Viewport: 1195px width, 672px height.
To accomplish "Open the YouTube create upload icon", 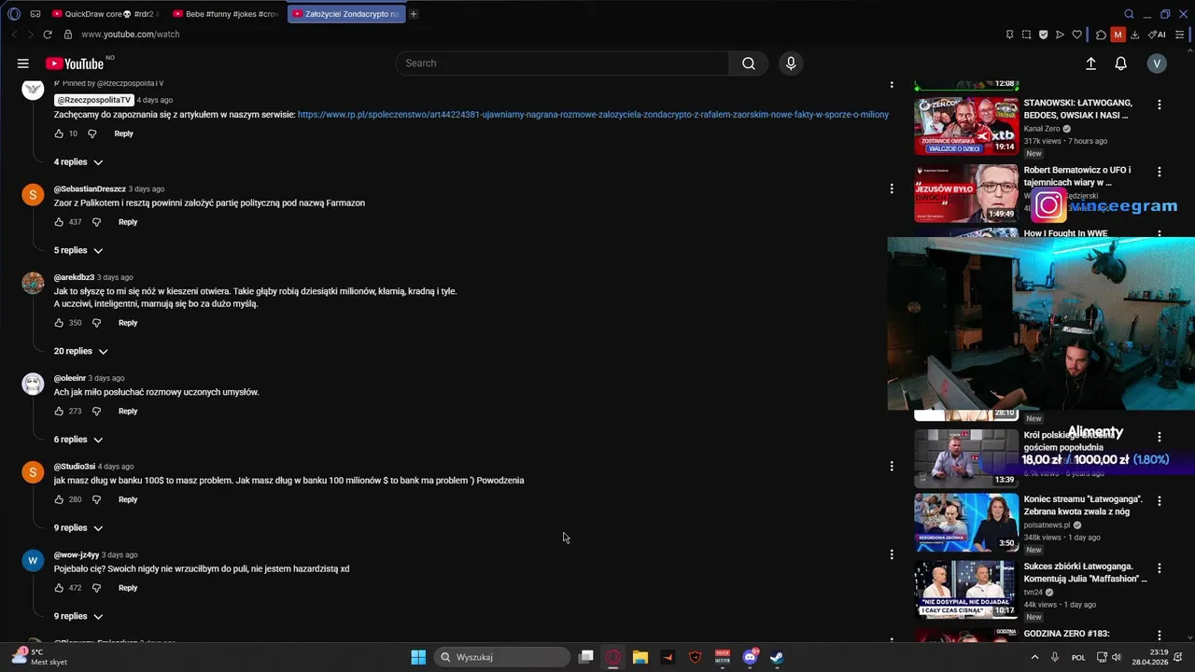I will (x=1090, y=63).
